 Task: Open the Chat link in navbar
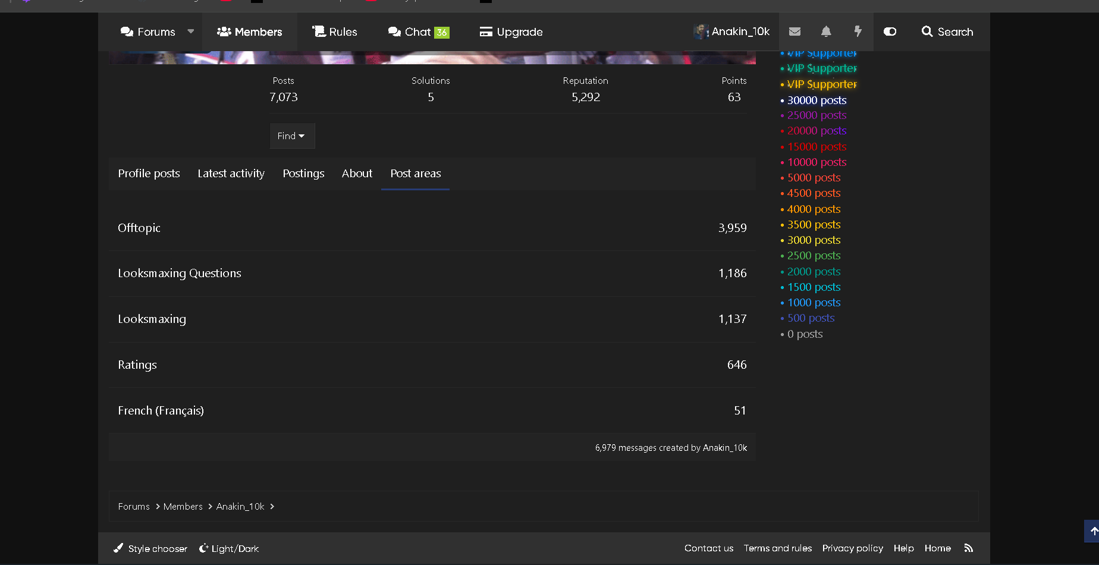pos(419,32)
